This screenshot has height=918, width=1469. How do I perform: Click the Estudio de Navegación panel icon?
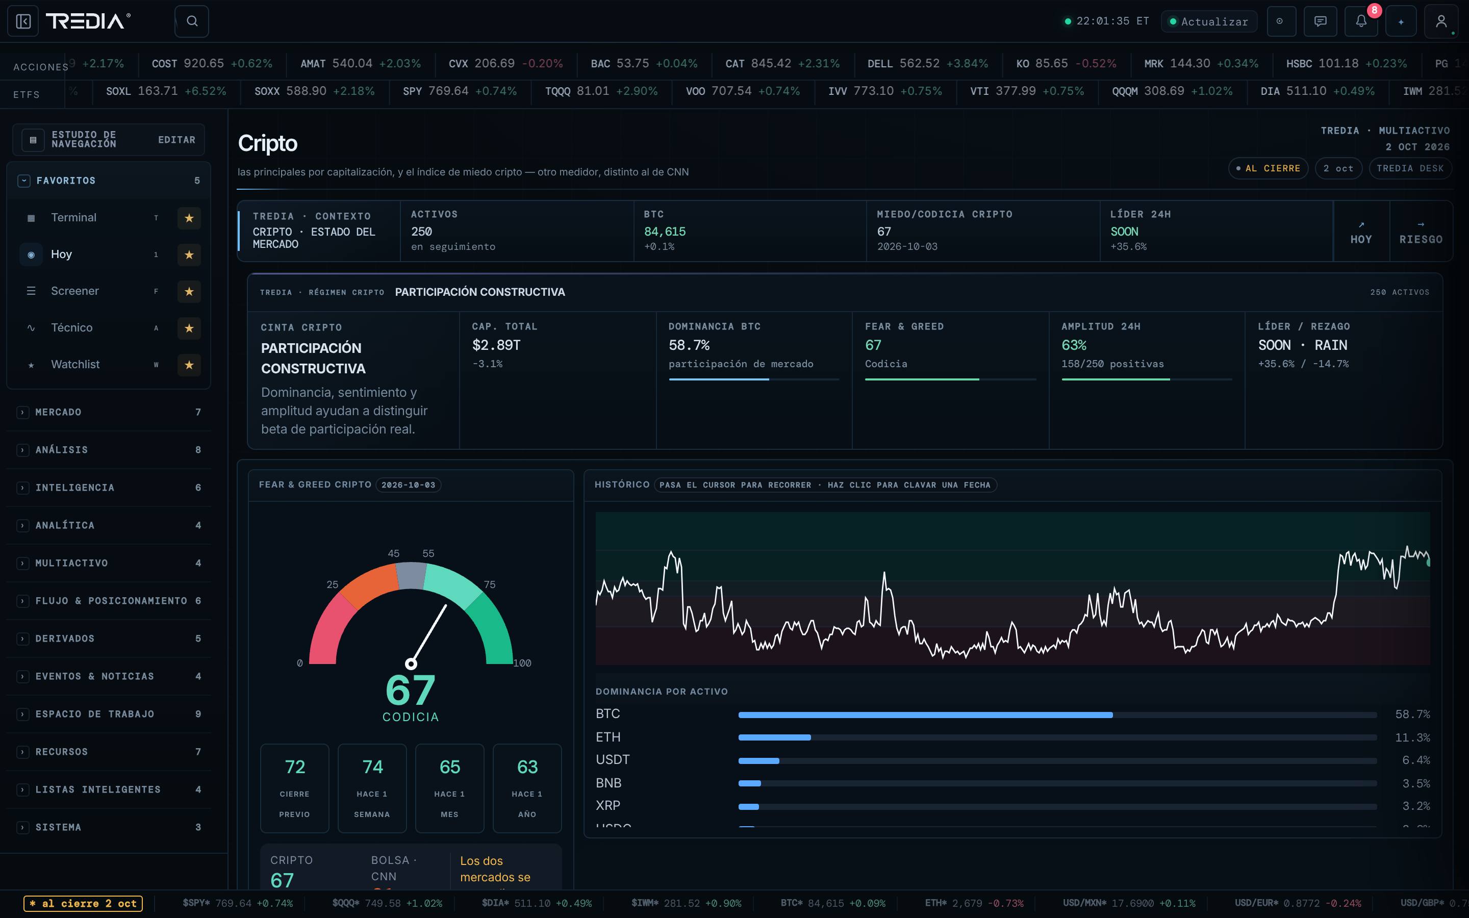(33, 140)
